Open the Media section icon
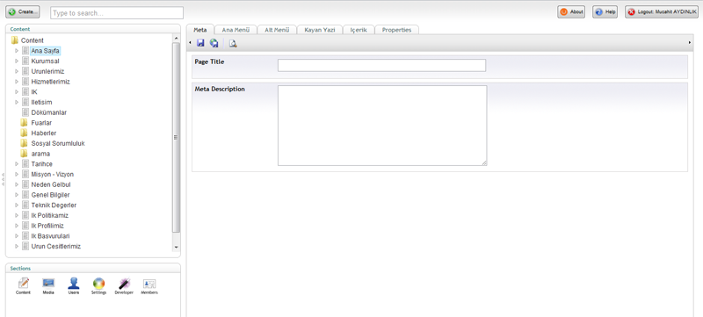This screenshot has height=317, width=703. coord(48,285)
